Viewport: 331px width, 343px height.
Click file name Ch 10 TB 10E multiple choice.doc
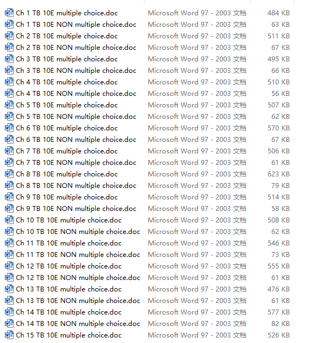(68, 220)
